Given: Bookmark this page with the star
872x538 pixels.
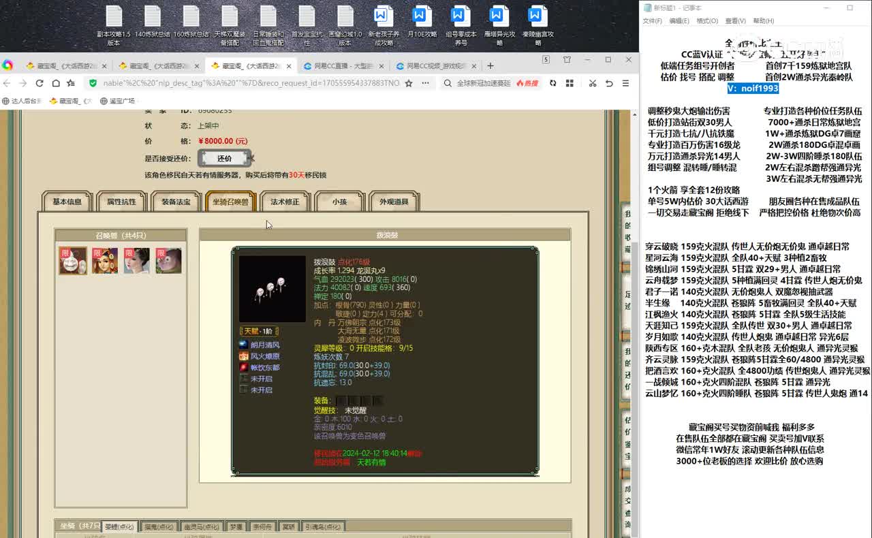Looking at the screenshot, I should coord(409,83).
